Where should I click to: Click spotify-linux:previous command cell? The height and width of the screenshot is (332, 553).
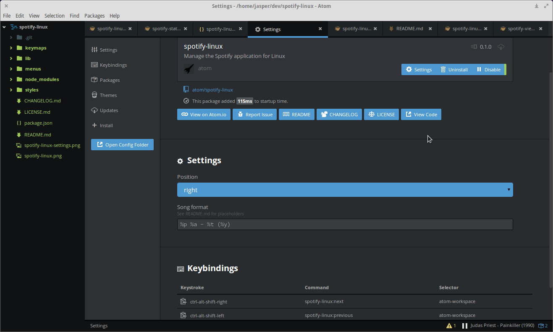click(x=329, y=315)
